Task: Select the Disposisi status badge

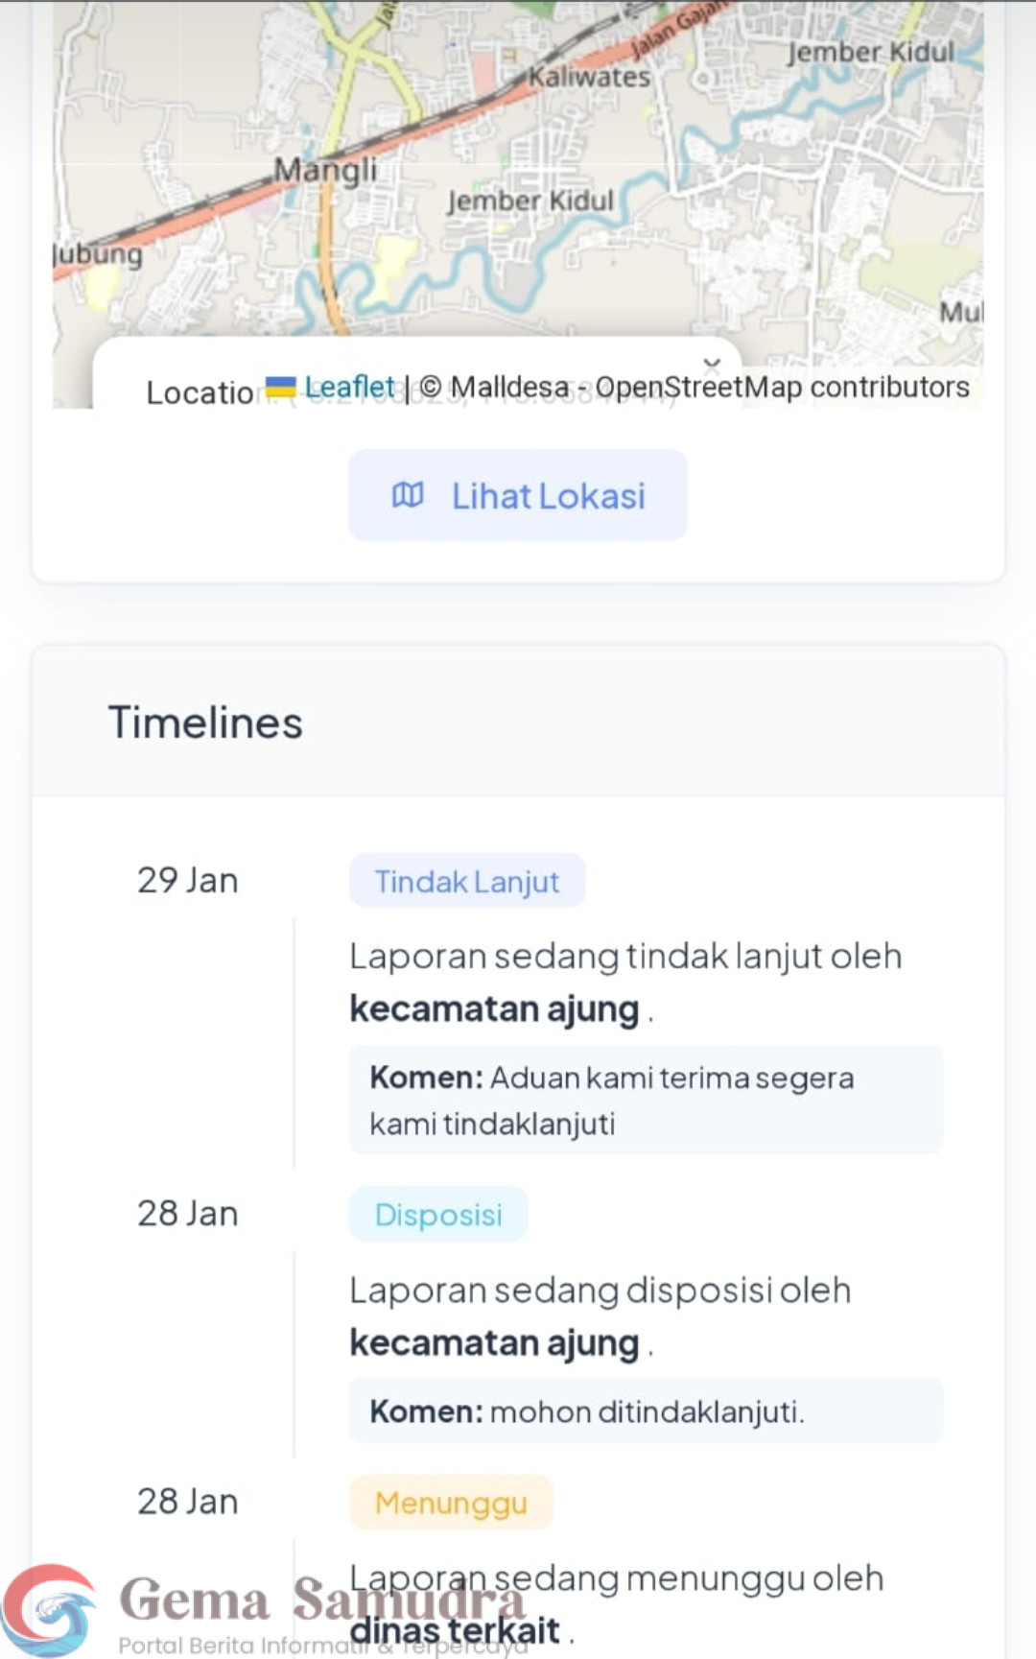Action: (438, 1215)
